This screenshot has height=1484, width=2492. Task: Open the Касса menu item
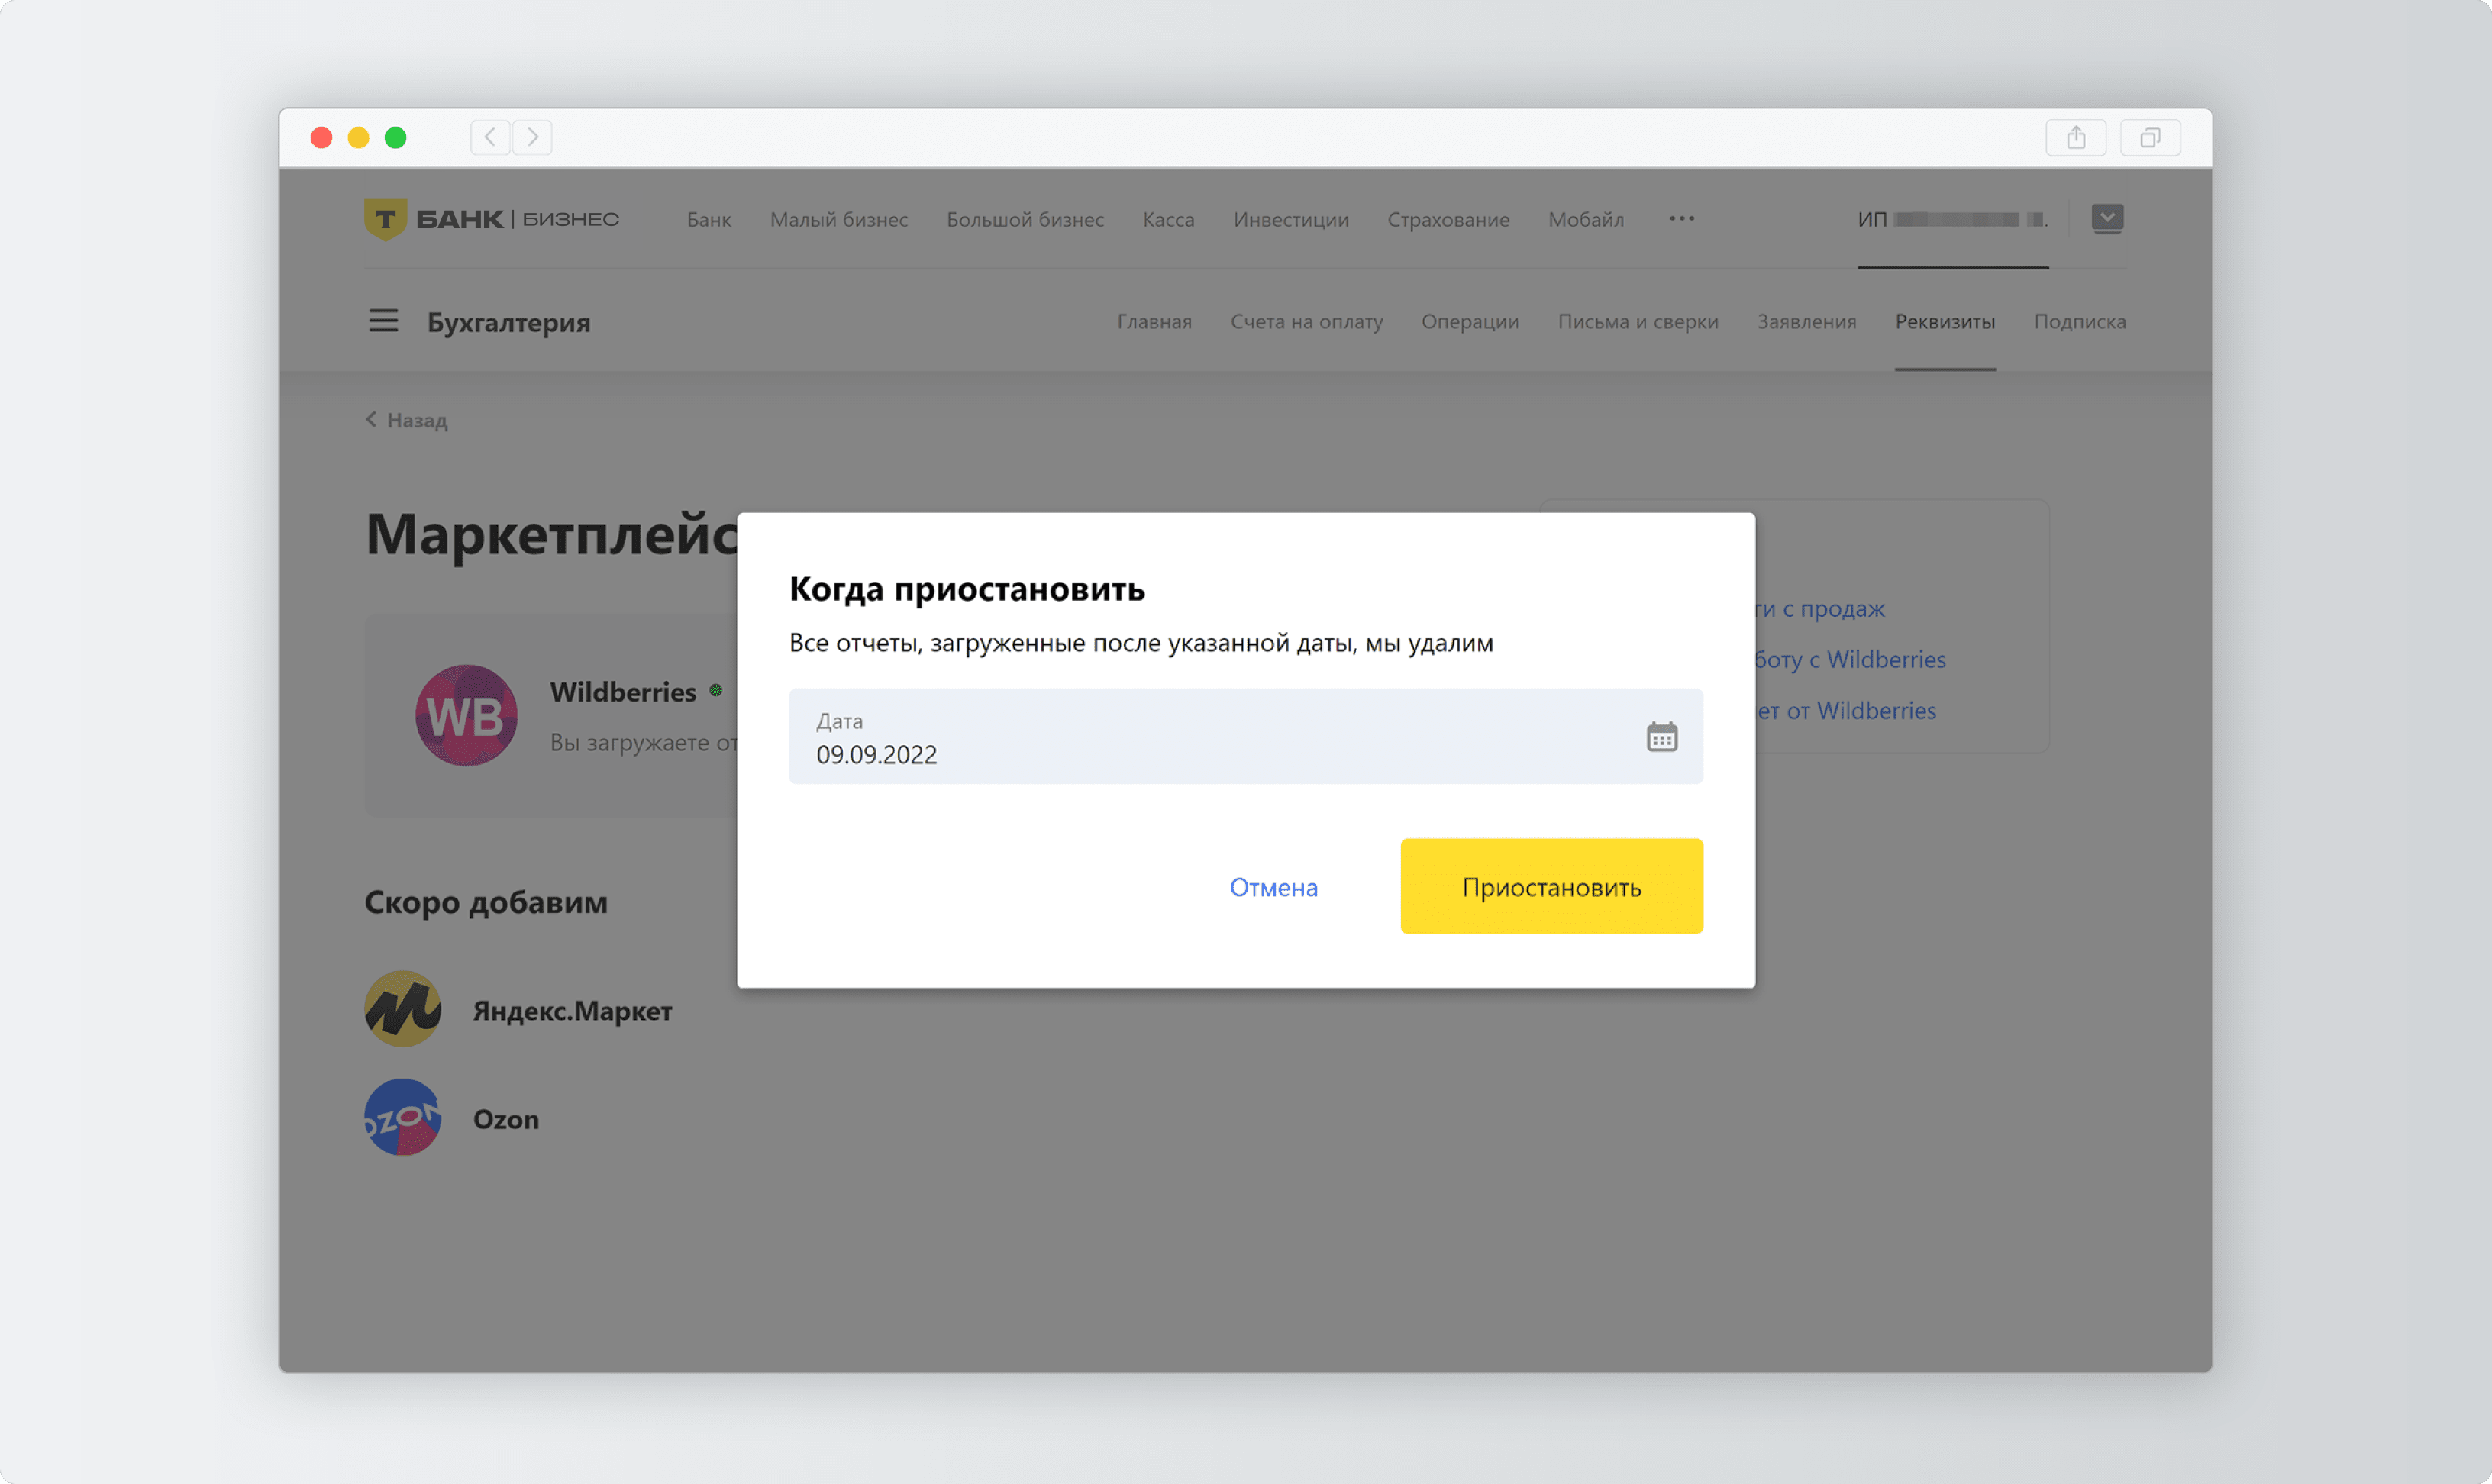[x=1168, y=219]
